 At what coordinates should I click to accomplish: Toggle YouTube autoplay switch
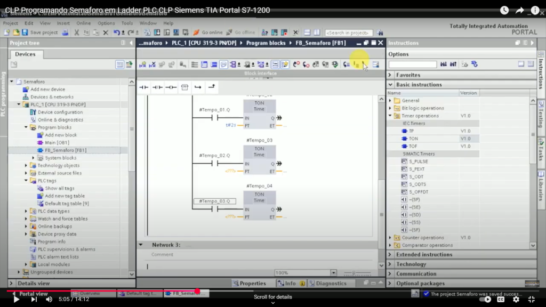(x=485, y=299)
